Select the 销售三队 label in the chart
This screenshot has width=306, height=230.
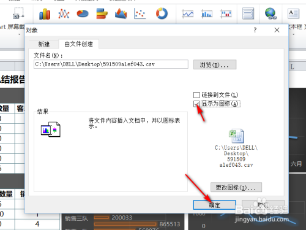(76, 218)
